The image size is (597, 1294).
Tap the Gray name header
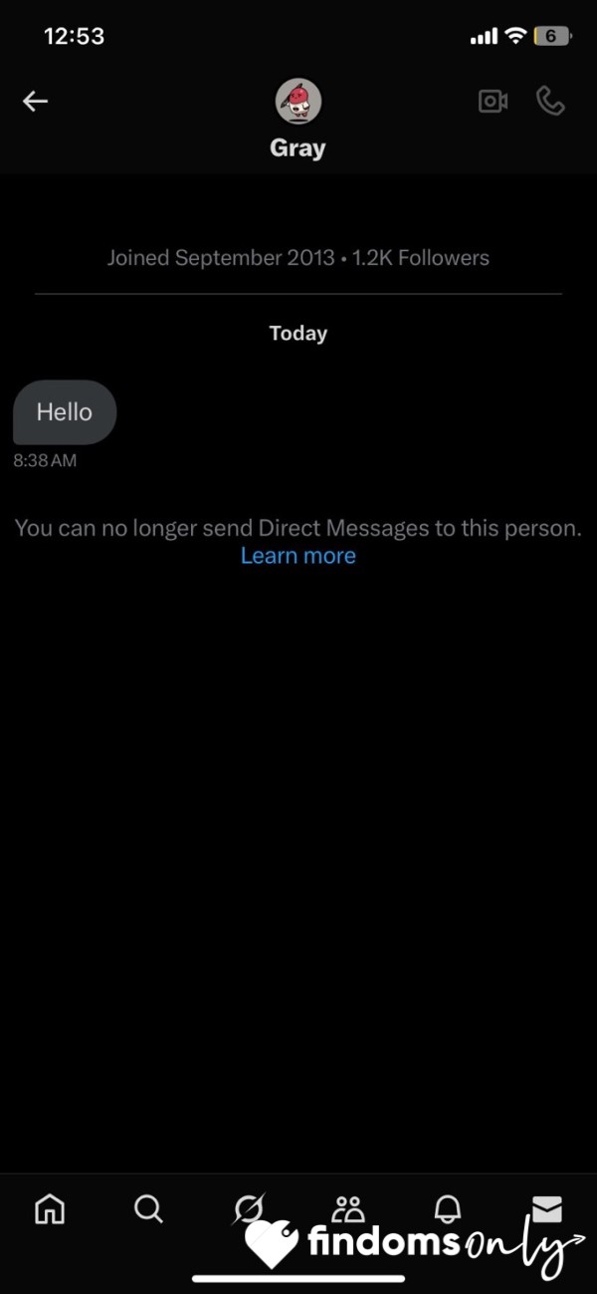(298, 148)
